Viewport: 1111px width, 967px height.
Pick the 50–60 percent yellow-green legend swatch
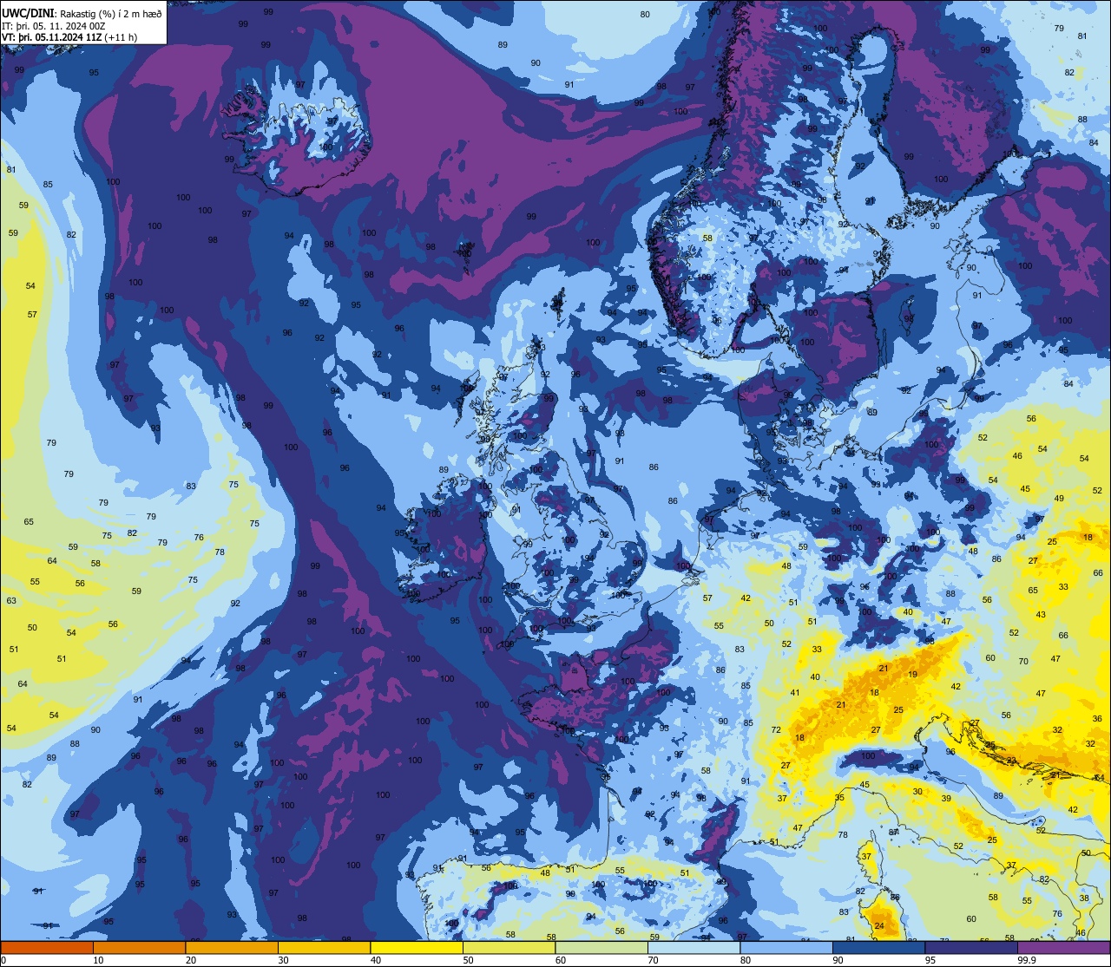[x=509, y=948]
